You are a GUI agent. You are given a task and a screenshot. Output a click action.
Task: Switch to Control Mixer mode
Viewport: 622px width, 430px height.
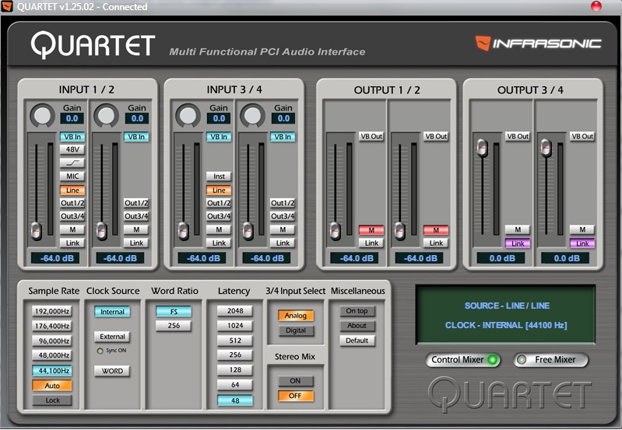tap(462, 360)
